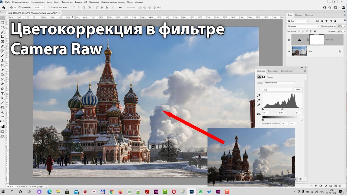The width and height of the screenshot is (347, 195).
Task: Click lock position icon in Layers panel
Action: tap(308, 31)
